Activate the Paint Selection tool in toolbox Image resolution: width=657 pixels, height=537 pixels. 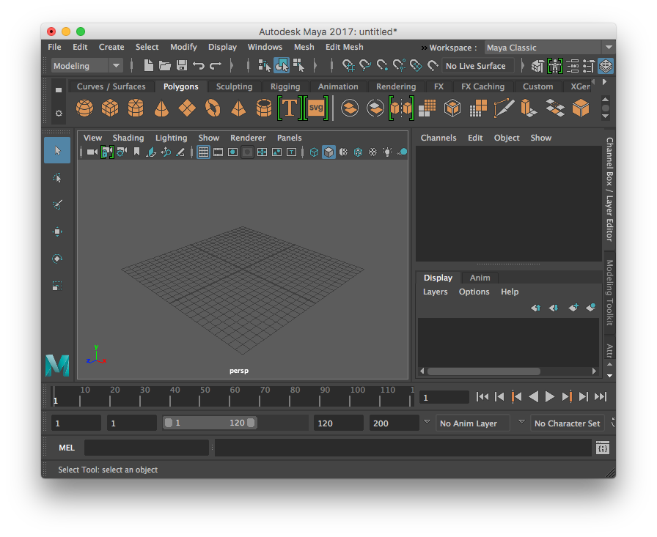(57, 204)
